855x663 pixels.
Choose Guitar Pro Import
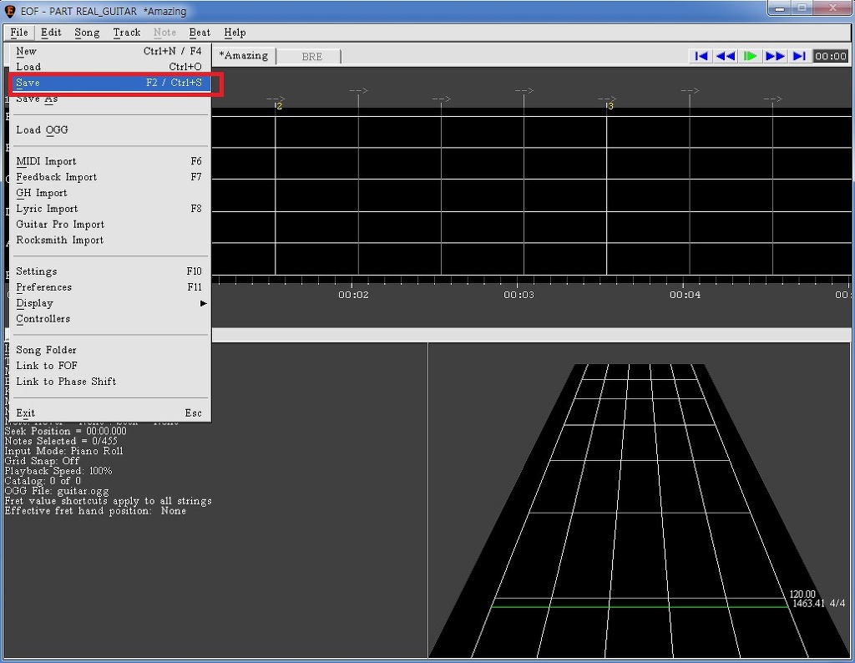pyautogui.click(x=60, y=225)
